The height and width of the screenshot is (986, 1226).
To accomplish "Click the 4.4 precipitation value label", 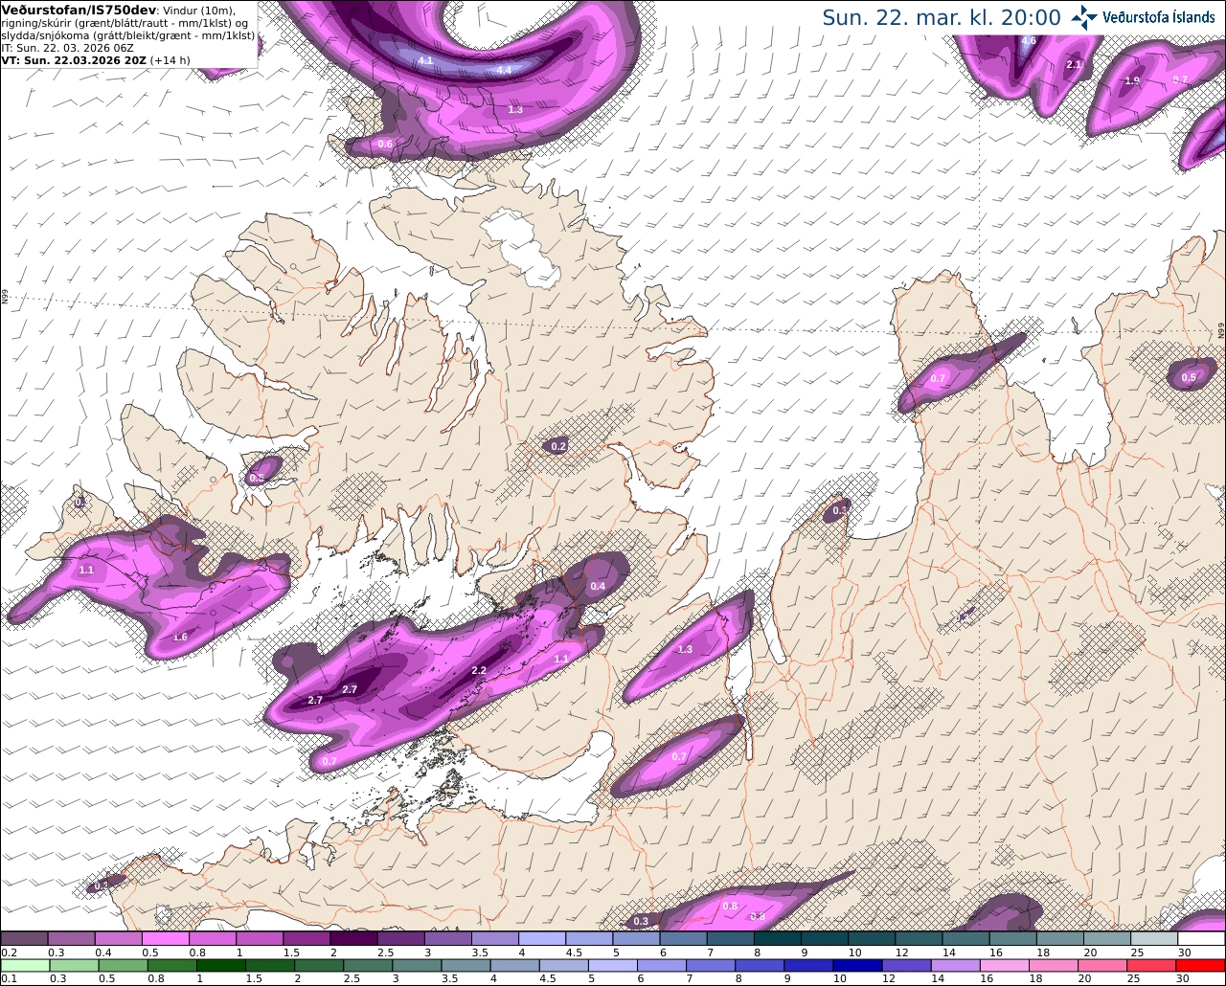I will click(504, 70).
